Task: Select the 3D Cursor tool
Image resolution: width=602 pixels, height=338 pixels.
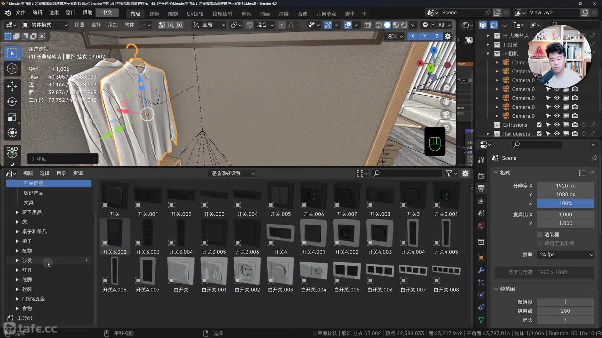Action: [x=12, y=69]
